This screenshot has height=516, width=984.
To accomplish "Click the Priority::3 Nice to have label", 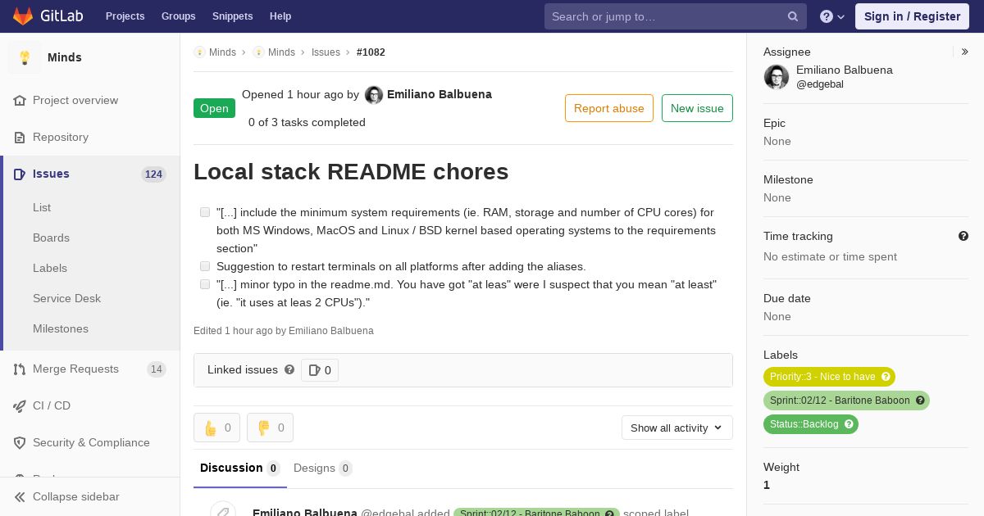I will point(829,377).
